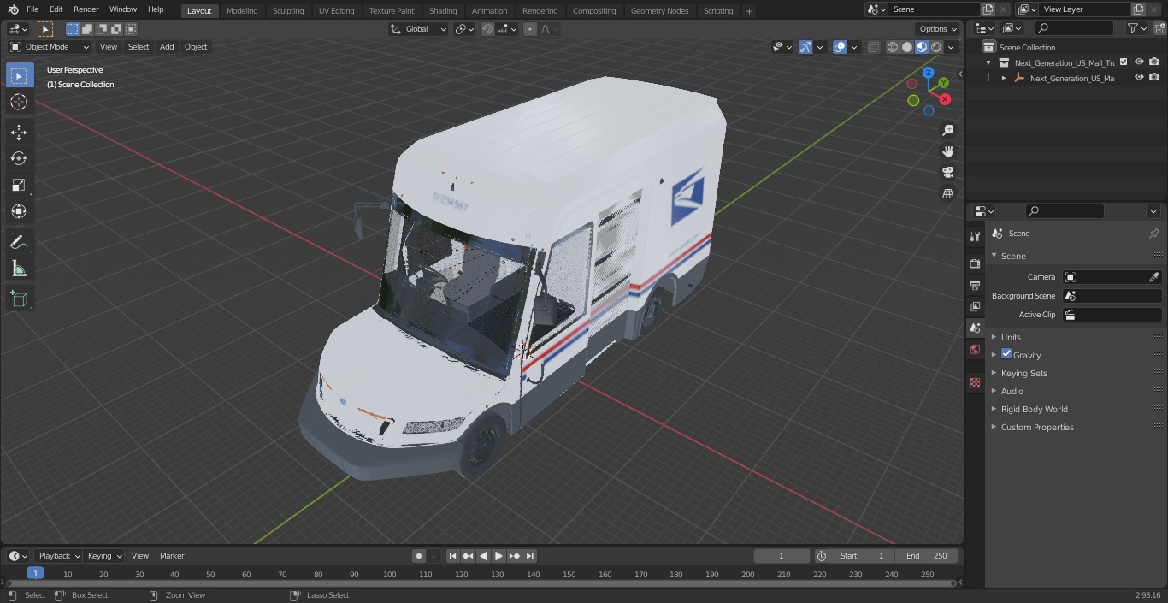Viewport: 1168px width, 603px height.
Task: Pick the Rotate tool
Action: [x=19, y=158]
